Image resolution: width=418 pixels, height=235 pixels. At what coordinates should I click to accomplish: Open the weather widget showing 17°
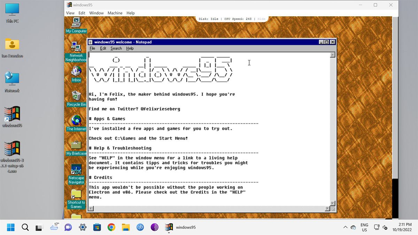(x=55, y=227)
